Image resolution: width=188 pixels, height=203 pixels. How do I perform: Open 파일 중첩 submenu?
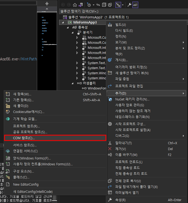pyautogui.click(x=146, y=79)
